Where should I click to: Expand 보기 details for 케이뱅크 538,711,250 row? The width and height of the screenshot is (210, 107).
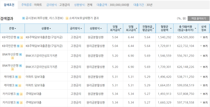204,77
